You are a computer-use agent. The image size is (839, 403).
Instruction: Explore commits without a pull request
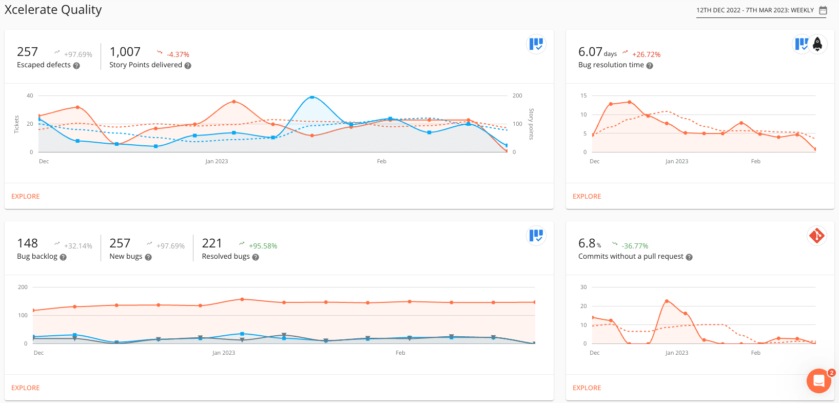coord(587,388)
